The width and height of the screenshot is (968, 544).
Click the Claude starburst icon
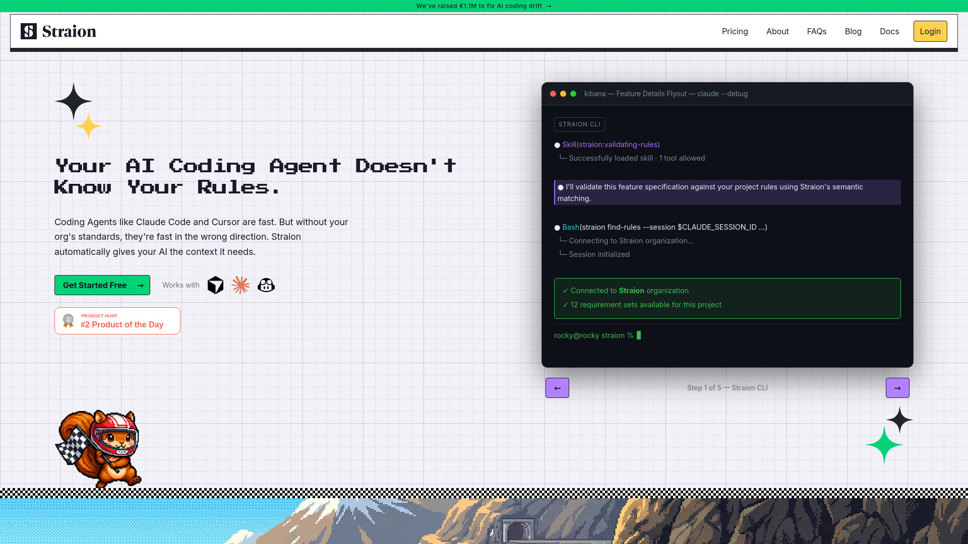click(240, 285)
